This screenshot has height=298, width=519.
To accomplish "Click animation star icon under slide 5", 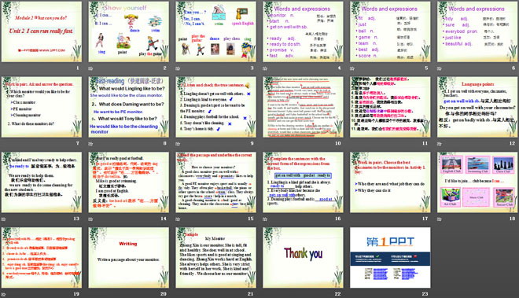I will click(352, 68).
